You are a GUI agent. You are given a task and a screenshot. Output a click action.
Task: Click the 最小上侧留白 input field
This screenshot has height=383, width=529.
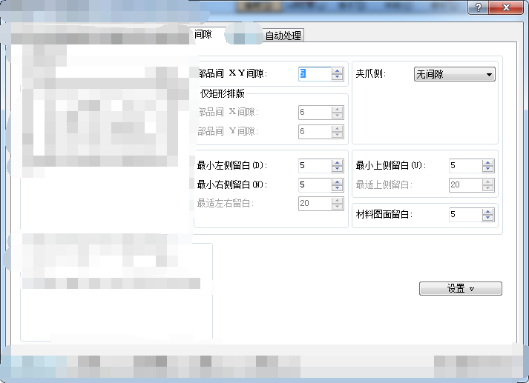point(465,166)
